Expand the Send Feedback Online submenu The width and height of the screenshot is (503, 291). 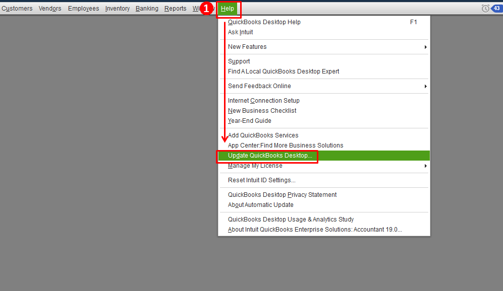(x=324, y=86)
